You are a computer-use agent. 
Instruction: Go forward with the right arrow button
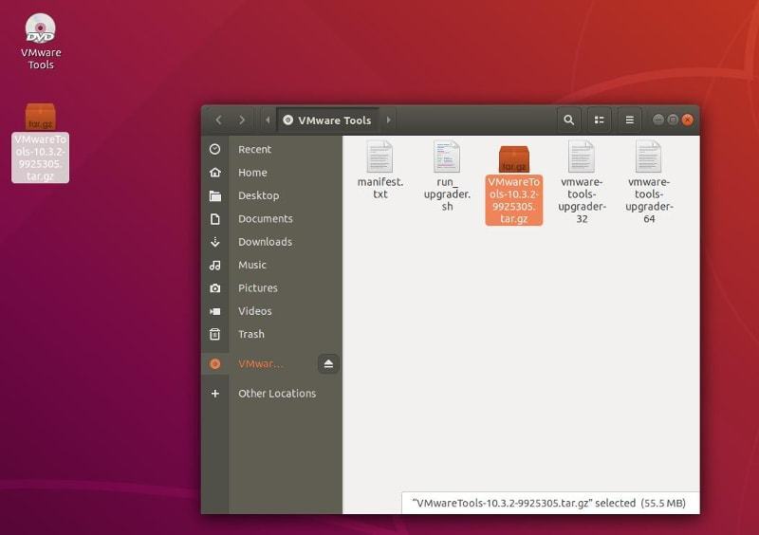point(242,120)
